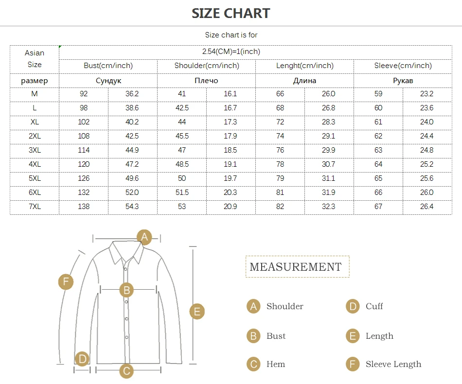
Task: Click the Bust(cm/inch) column header
Action: (x=108, y=66)
